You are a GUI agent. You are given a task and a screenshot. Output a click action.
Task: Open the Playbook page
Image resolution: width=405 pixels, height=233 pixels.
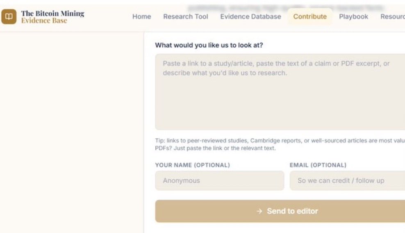[x=353, y=16]
